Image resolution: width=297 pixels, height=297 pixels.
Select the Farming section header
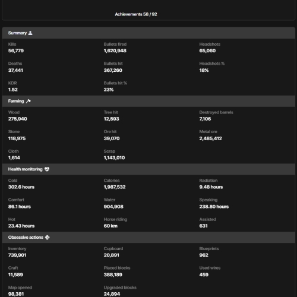(x=148, y=101)
